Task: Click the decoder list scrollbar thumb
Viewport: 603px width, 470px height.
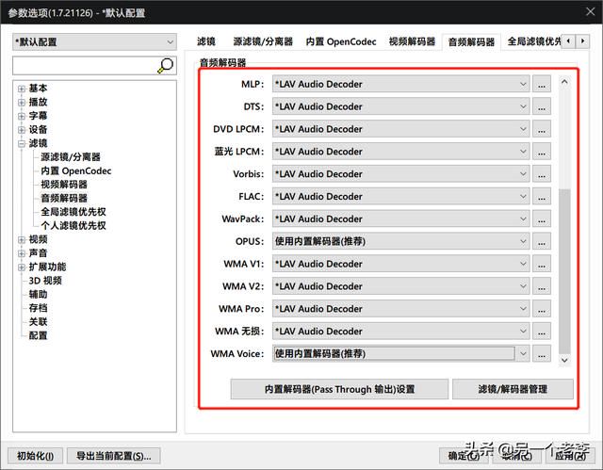Action: click(564, 271)
